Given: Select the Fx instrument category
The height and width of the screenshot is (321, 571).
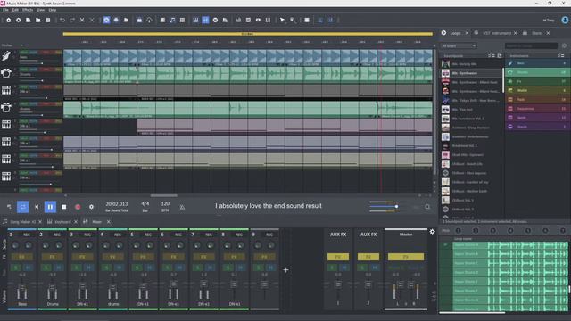Looking at the screenshot, I should (x=537, y=81).
